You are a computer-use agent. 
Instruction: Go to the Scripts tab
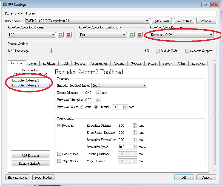click(x=152, y=63)
